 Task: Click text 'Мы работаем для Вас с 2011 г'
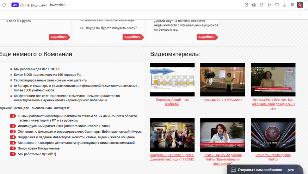pyautogui.click(x=37, y=69)
